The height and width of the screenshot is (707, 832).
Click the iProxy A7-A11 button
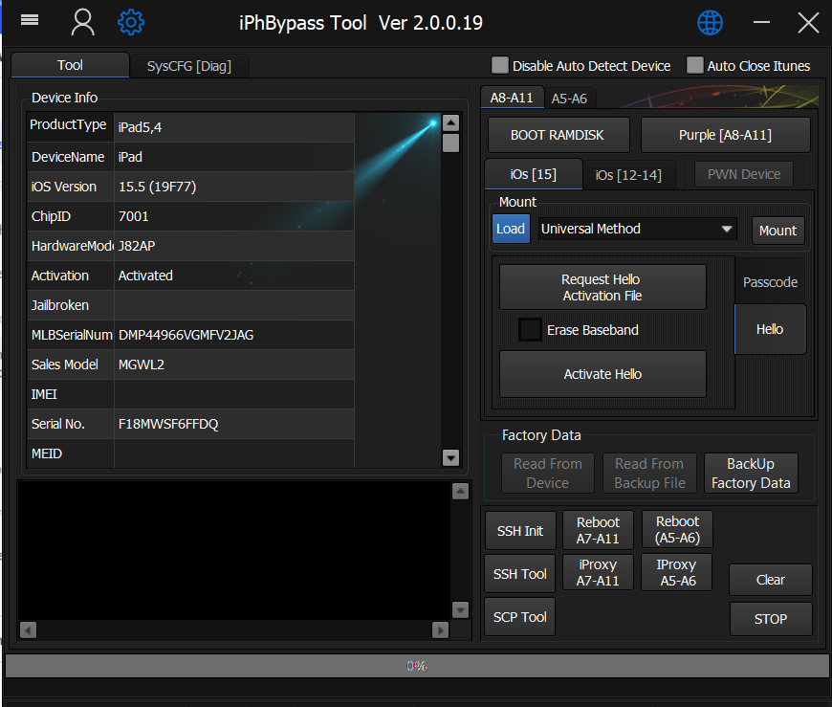click(x=598, y=573)
